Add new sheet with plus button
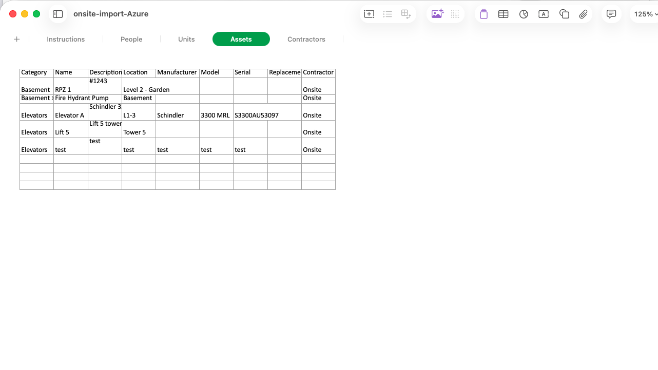This screenshot has height=370, width=658. click(x=17, y=39)
